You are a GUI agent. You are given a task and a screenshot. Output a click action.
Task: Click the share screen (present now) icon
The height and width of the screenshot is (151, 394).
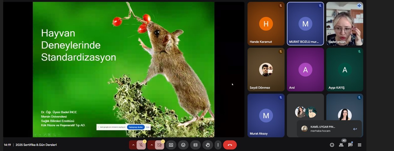(x=171, y=145)
